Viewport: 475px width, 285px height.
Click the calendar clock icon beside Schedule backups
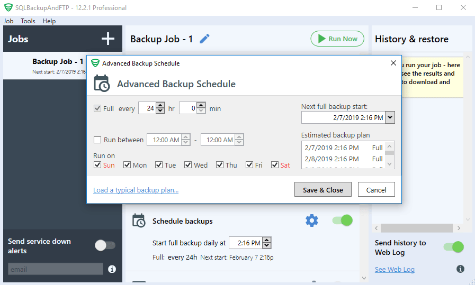tap(139, 220)
